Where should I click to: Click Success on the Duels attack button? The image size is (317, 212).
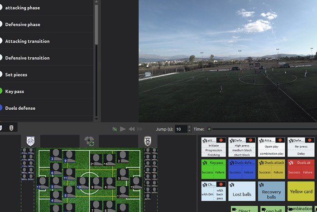[264, 172]
